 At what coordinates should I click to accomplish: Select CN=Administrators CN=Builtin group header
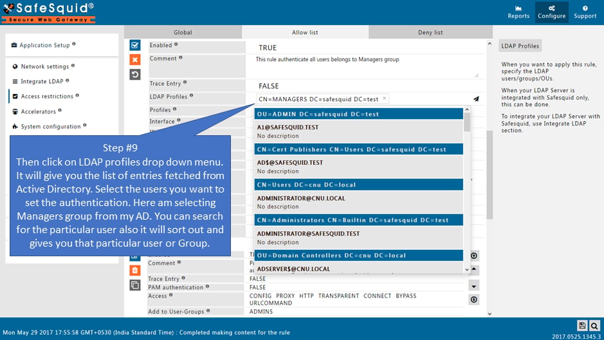pyautogui.click(x=359, y=220)
